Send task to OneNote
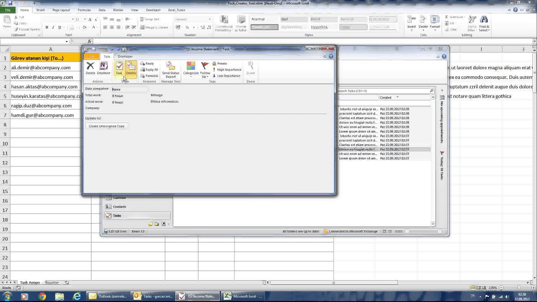Screen dimensions: 537x302 pyautogui.click(x=104, y=68)
